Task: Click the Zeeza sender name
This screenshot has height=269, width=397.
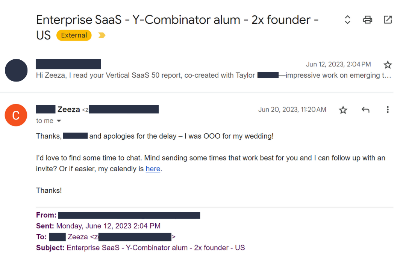Action: (68, 109)
